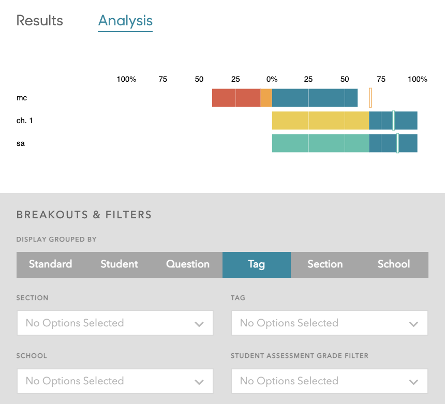Screen dimensions: 445x404
Task: Click the green segment of sa bar
Action: (320, 143)
